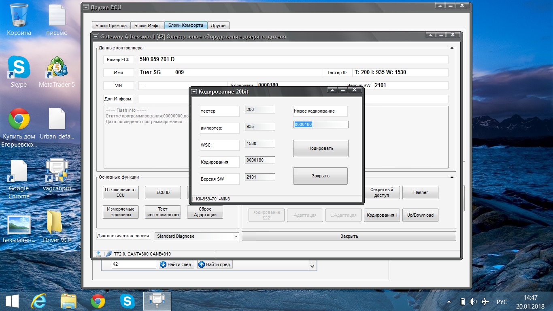This screenshot has width=553, height=311.
Task: Open the Flasher button
Action: click(x=420, y=192)
